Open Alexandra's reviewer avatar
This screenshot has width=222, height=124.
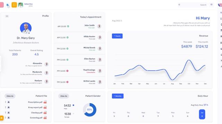coord(46,64)
